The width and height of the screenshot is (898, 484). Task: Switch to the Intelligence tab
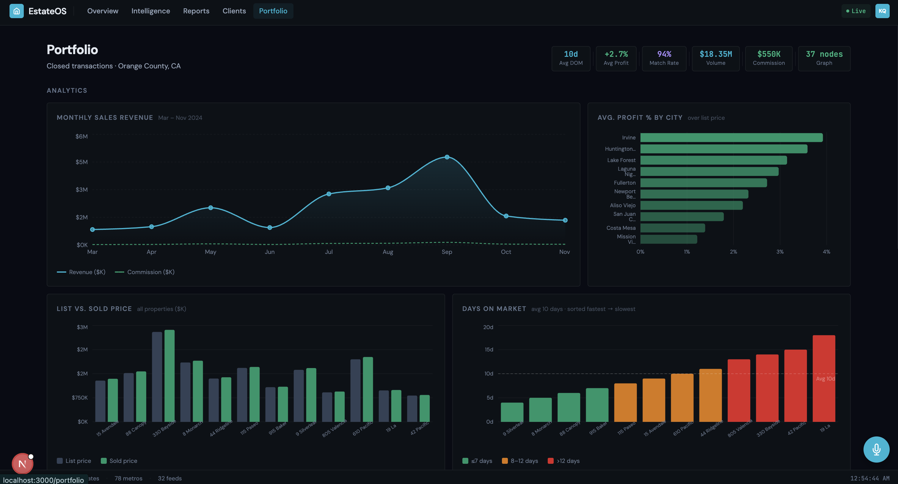coord(150,11)
